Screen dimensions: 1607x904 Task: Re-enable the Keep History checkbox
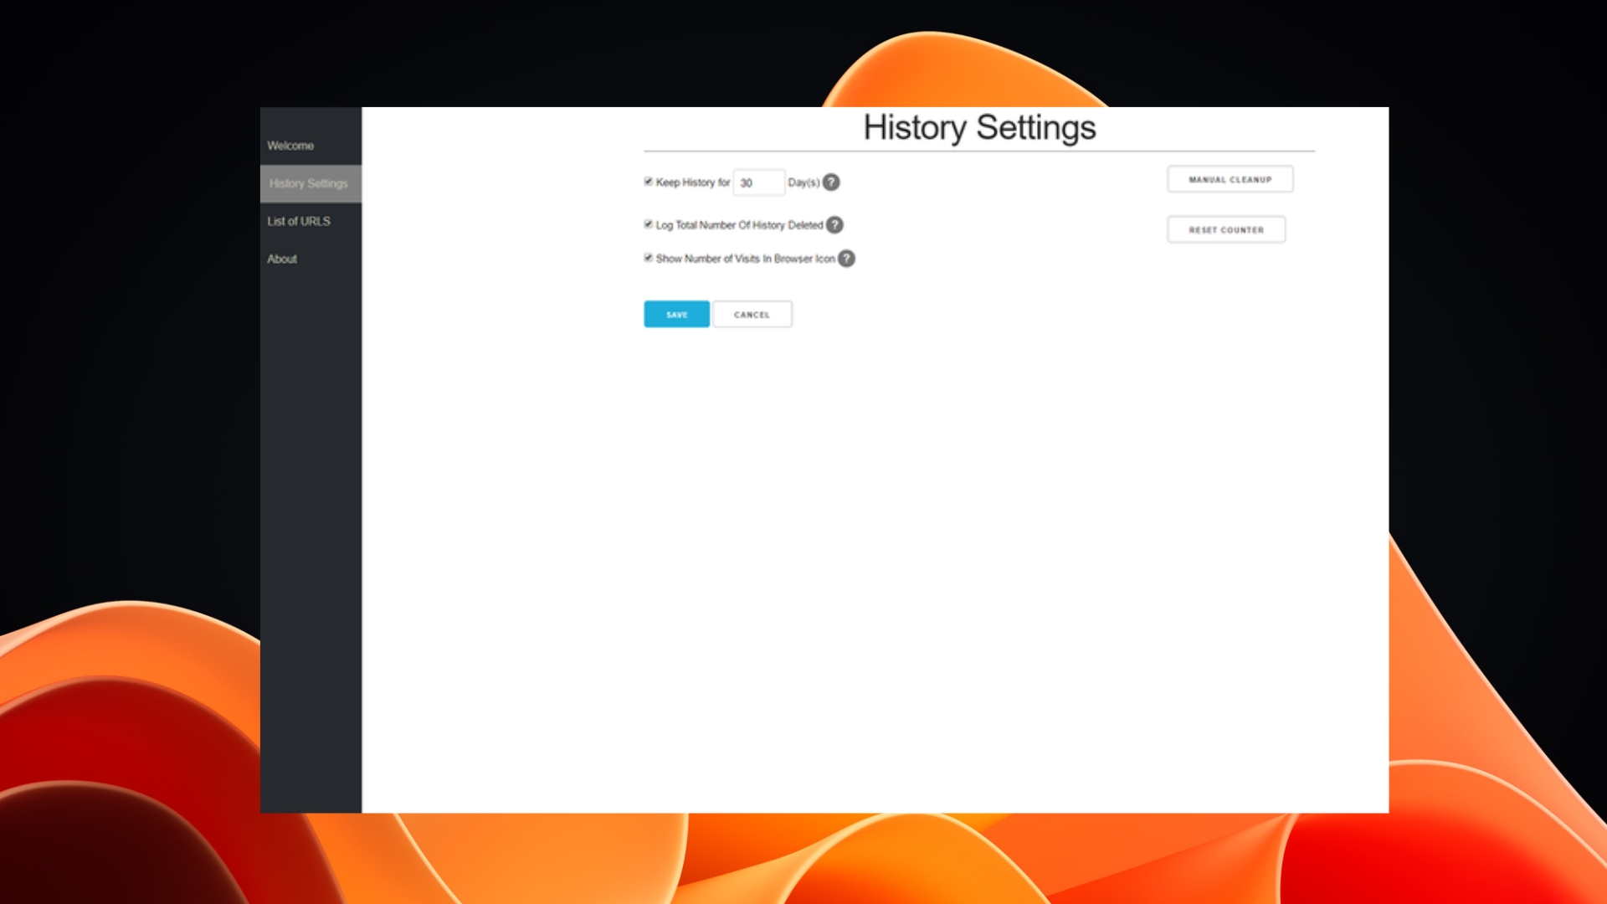pos(648,182)
